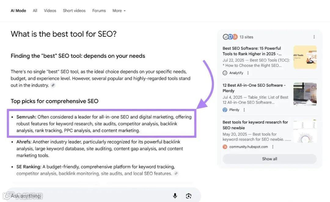
Task: Go to the Videos tab
Action: pyautogui.click(x=50, y=11)
